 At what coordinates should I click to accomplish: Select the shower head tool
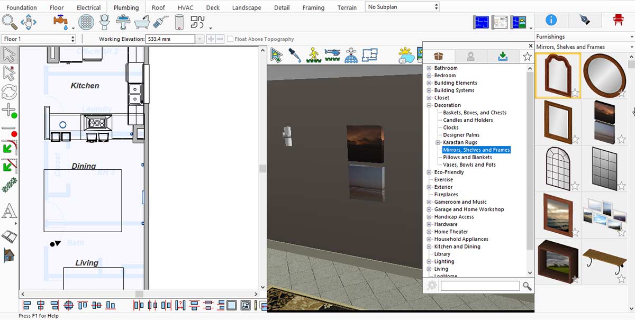pyautogui.click(x=160, y=22)
